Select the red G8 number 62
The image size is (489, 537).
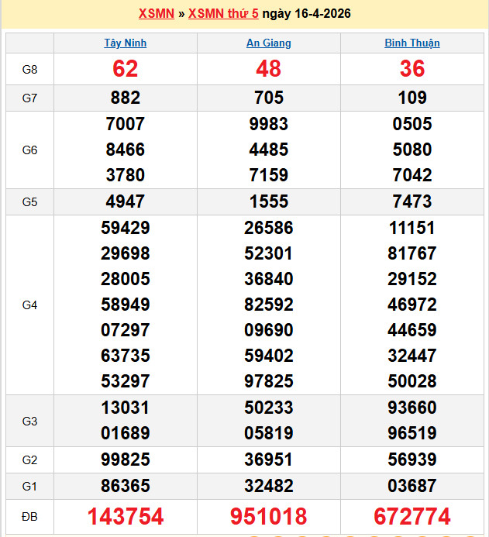pyautogui.click(x=126, y=69)
